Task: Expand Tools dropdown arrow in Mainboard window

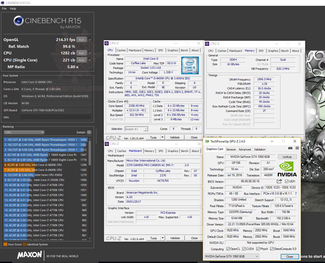Action: click(x=163, y=238)
